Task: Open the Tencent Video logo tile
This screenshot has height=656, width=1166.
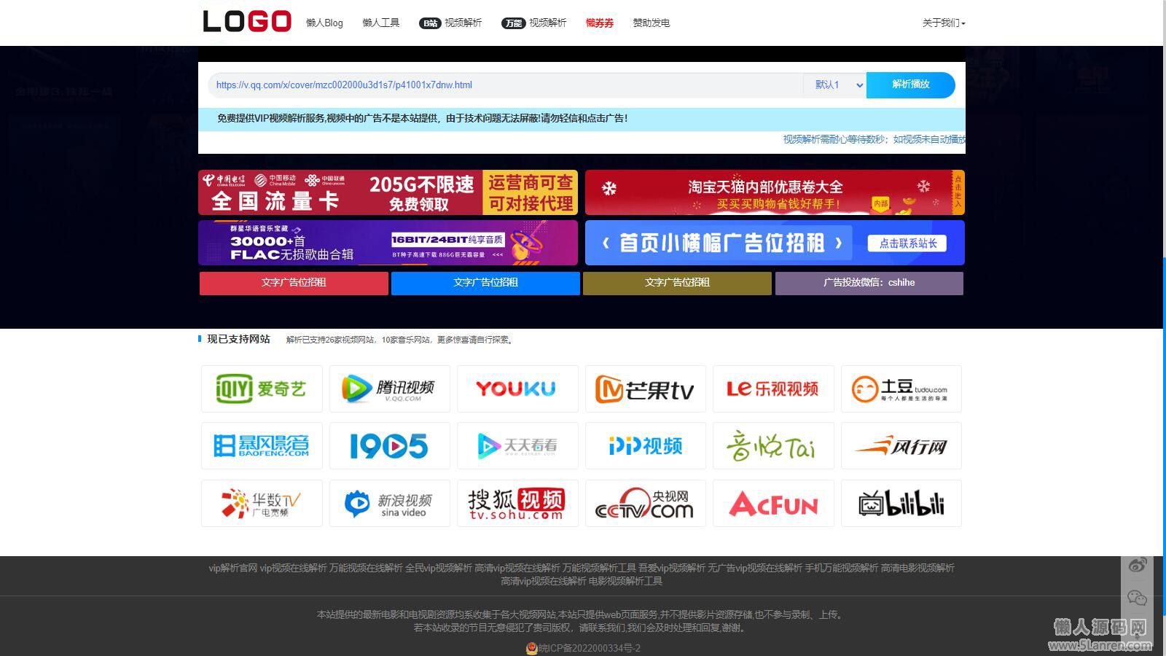Action: coord(389,388)
